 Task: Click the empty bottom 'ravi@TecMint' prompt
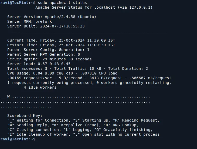click(17, 139)
